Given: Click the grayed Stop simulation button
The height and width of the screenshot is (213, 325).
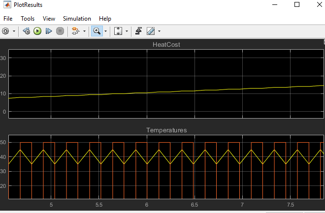Looking at the screenshot, I should (x=60, y=31).
